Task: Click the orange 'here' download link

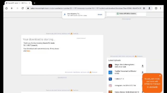Action: [28, 51]
